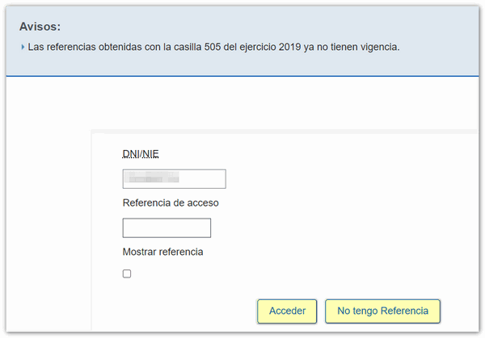Image resolution: width=485 pixels, height=338 pixels.
Task: Select the notice about casilla 505 references
Action: [213, 48]
